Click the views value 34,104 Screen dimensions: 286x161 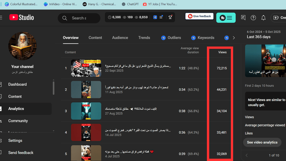pos(221,111)
